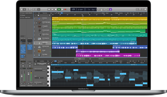Open the Loop Browser button
This screenshot has width=167, height=97.
143,9
